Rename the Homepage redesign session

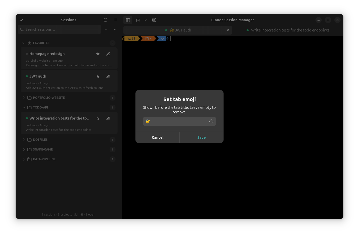(x=108, y=54)
